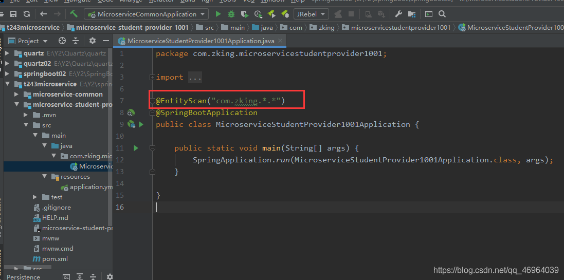
Task: Collapse the t243microservice node
Action: pyautogui.click(x=8, y=84)
